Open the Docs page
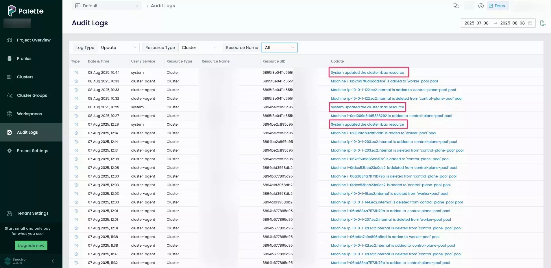Screen dimensions: 551x268 point(498,6)
